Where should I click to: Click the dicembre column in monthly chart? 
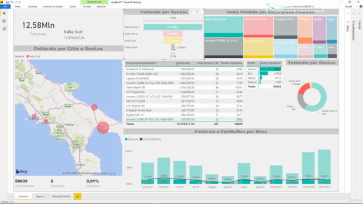(x=324, y=167)
